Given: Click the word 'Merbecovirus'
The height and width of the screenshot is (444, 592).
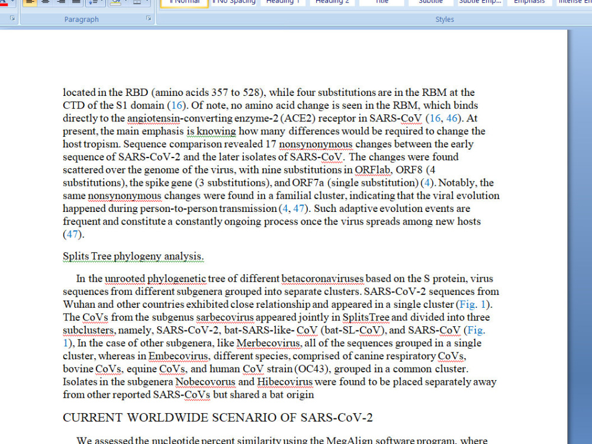Looking at the screenshot, I should pos(268,343).
